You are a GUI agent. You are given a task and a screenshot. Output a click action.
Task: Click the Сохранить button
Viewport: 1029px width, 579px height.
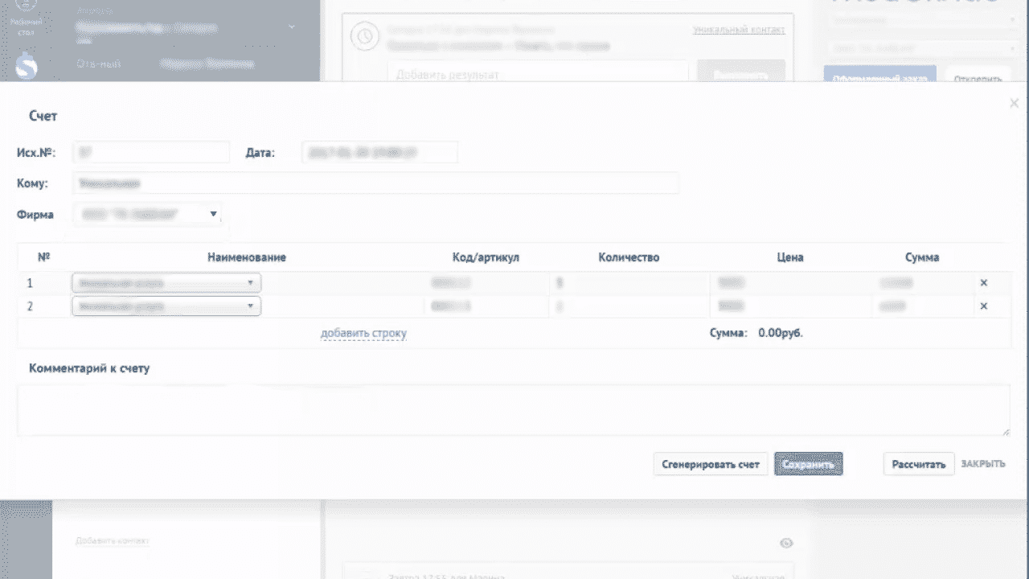pos(808,464)
